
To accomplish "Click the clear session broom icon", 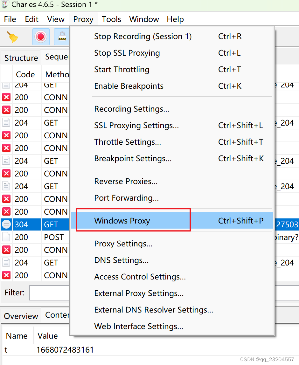I will 13,37.
